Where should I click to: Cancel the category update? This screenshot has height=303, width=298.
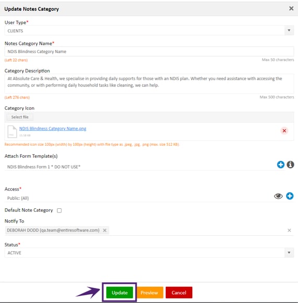[x=179, y=293]
